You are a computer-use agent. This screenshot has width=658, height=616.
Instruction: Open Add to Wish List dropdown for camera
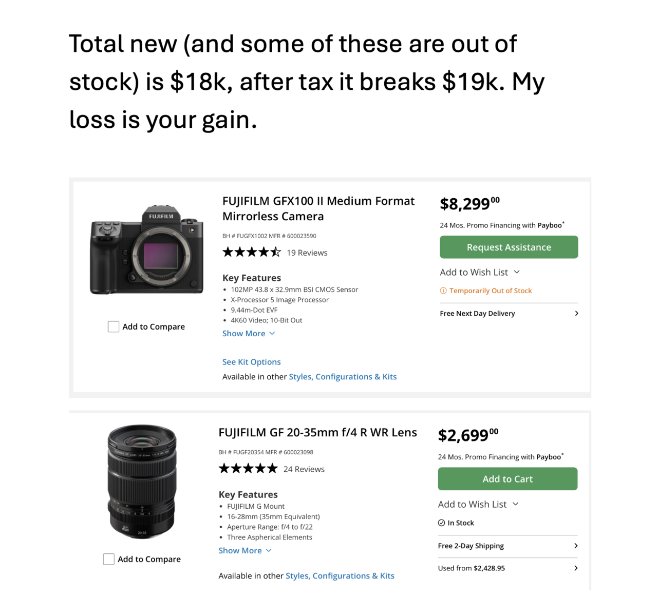(x=480, y=272)
